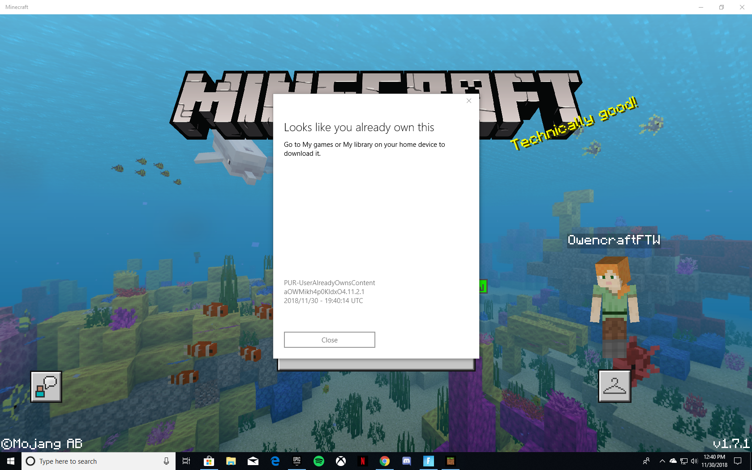Open the volume control speaker icon
The width and height of the screenshot is (752, 470).
pos(694,461)
